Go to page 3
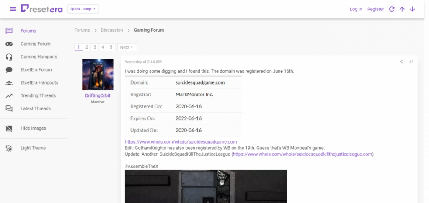The height and width of the screenshot is (203, 429). (95, 47)
